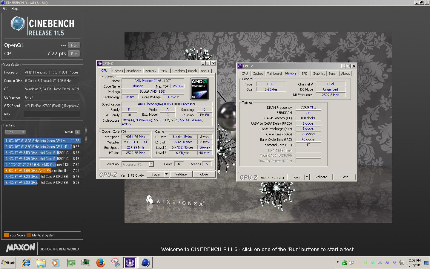Image resolution: width=430 pixels, height=269 pixels.
Task: Select ranking row 4C/8T @ 3.20 GHz i7
Action: click(x=42, y=177)
